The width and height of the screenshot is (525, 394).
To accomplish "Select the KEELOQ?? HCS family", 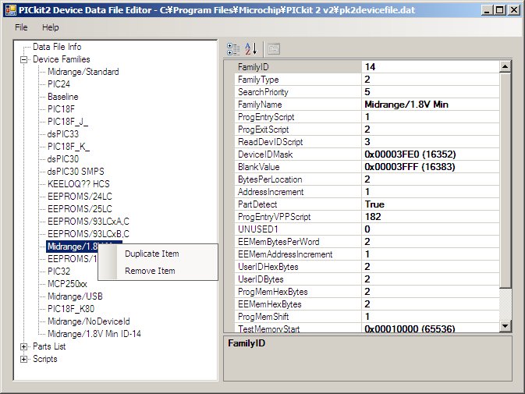I will pos(78,184).
